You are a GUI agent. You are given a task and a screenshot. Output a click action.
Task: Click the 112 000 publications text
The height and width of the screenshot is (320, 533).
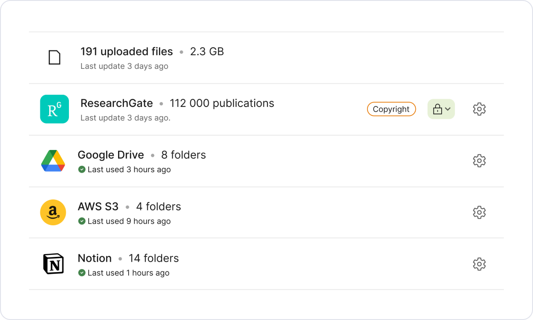pos(222,103)
